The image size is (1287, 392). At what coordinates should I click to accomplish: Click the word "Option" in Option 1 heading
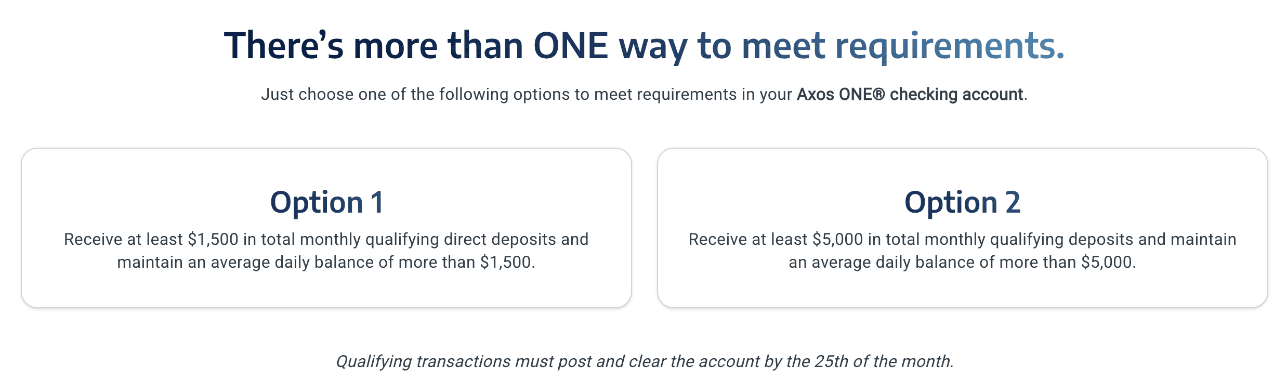[x=316, y=202]
